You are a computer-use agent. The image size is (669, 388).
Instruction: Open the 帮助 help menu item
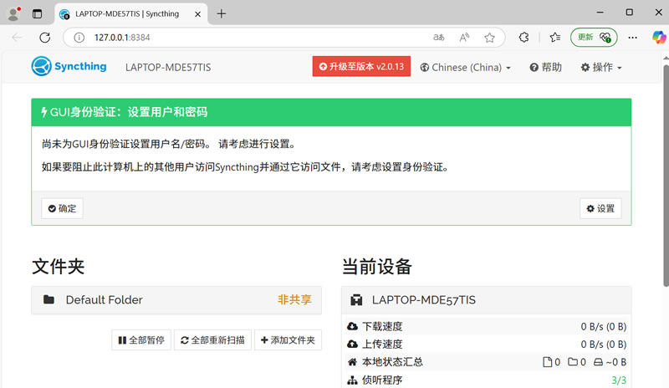[545, 68]
